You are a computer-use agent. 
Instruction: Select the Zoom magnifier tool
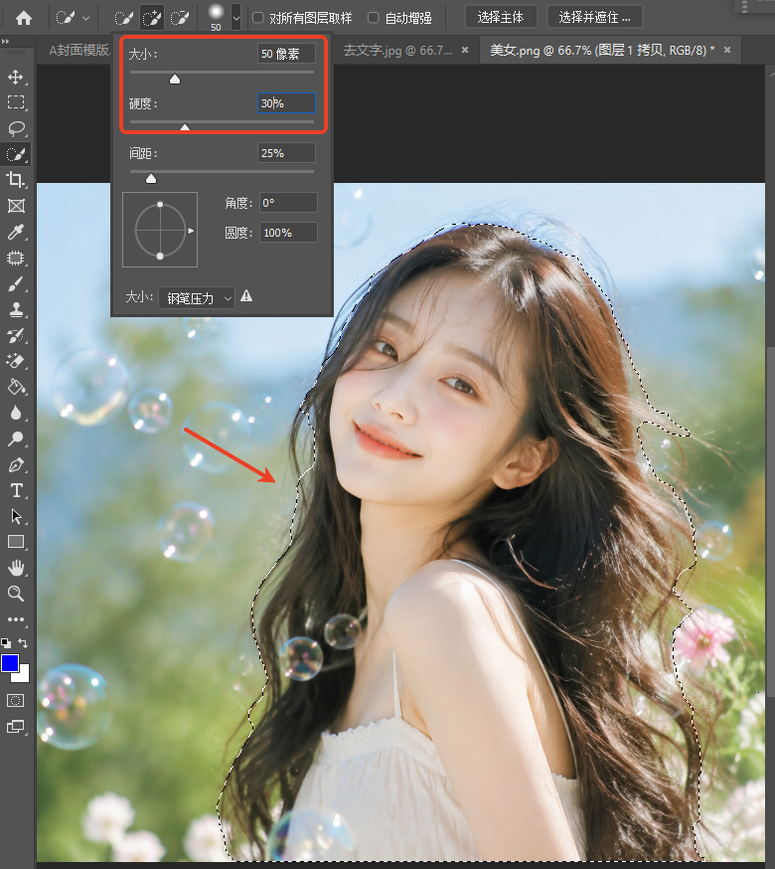coord(16,594)
